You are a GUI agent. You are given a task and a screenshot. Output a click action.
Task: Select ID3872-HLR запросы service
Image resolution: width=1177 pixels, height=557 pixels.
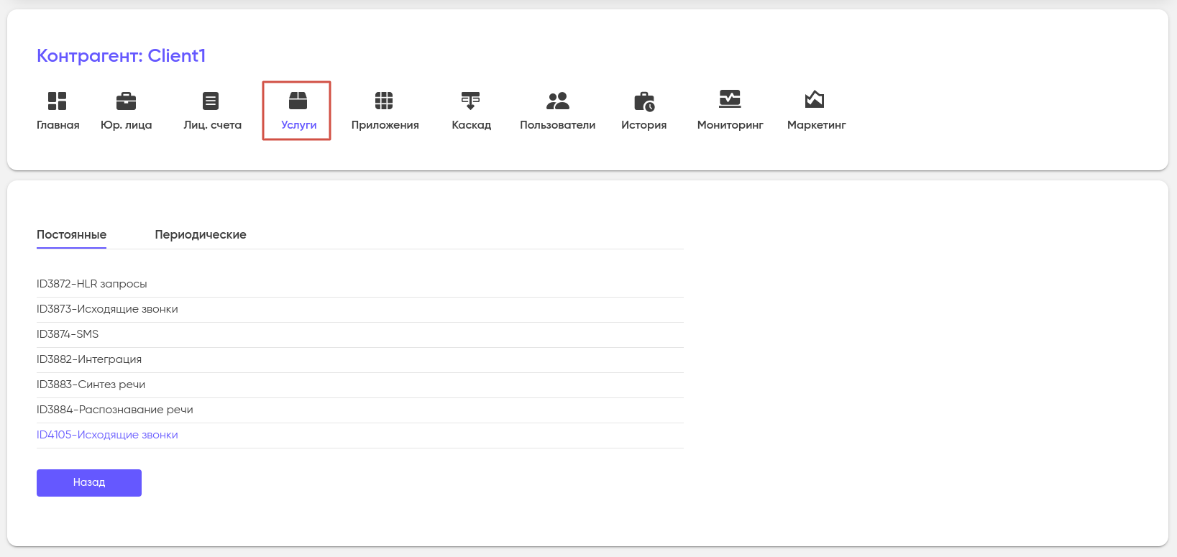pyautogui.click(x=92, y=284)
